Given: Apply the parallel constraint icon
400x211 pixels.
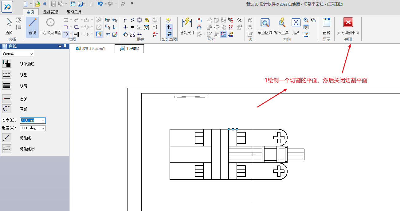Looking at the screenshot, I should 132,20.
